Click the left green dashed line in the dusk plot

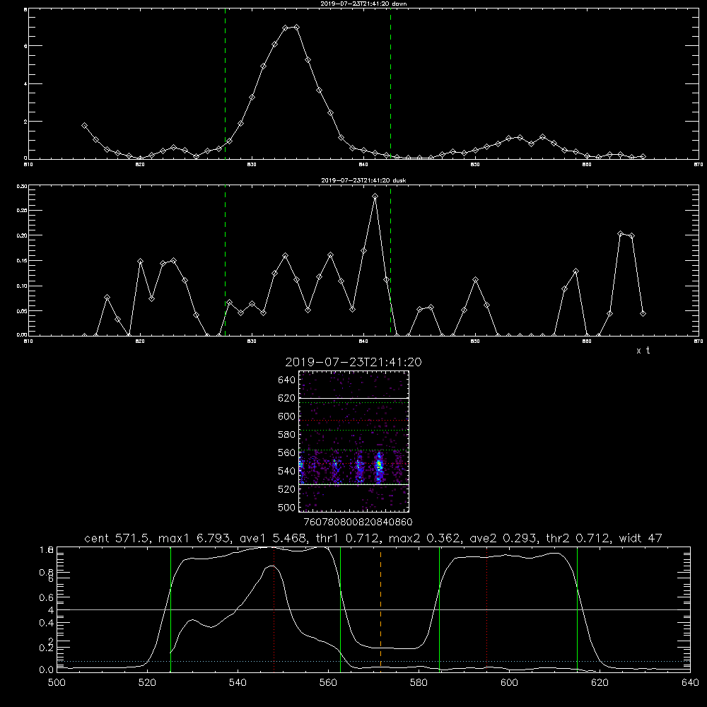[225, 260]
